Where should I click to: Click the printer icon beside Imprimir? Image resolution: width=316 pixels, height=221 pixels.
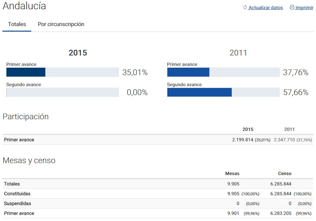[x=291, y=7]
